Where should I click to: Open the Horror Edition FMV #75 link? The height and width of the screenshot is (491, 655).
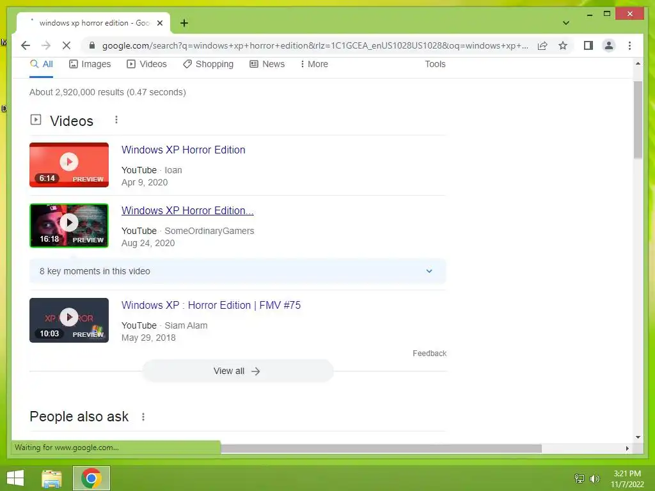click(211, 305)
